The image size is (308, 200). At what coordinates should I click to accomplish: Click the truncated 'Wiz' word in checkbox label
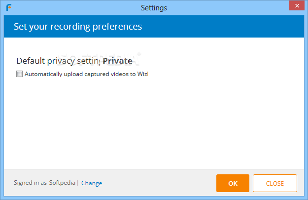tap(142, 74)
